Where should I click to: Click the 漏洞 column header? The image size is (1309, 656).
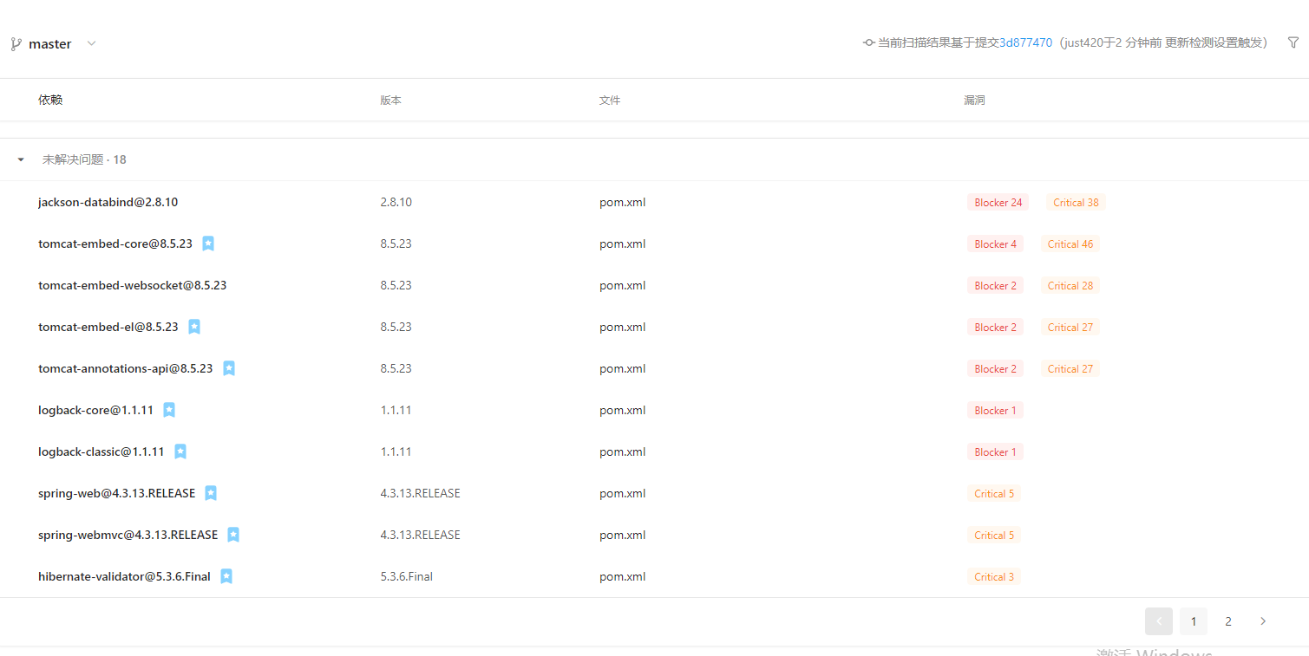pos(974,100)
